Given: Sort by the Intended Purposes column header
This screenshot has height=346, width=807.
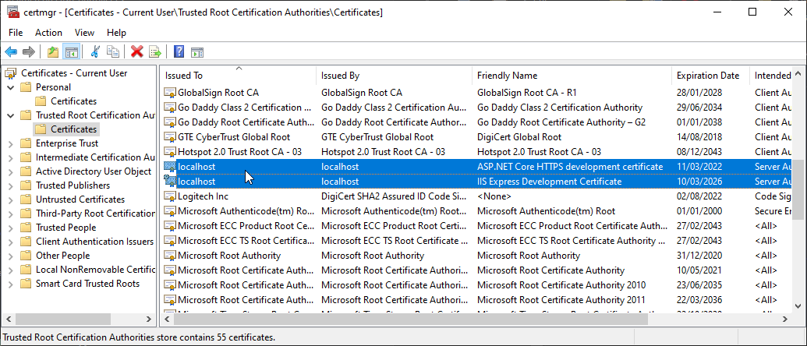Looking at the screenshot, I should (771, 76).
